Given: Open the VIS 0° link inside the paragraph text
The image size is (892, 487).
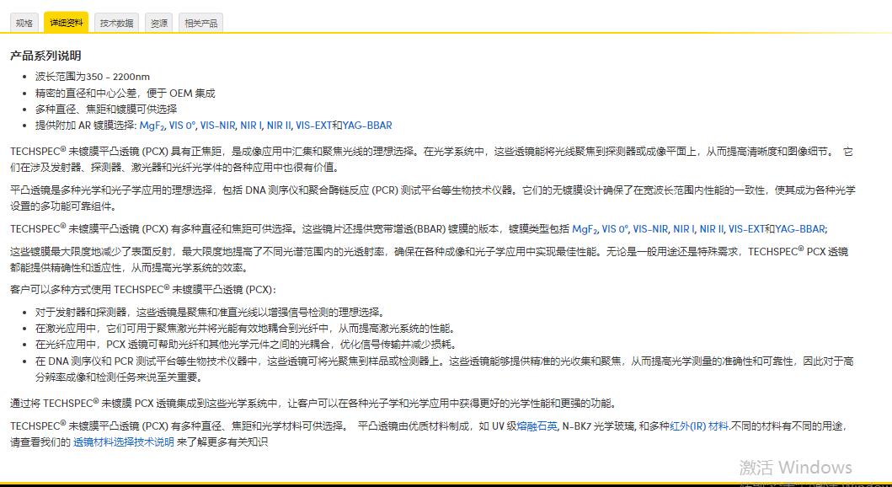Looking at the screenshot, I should 613,229.
